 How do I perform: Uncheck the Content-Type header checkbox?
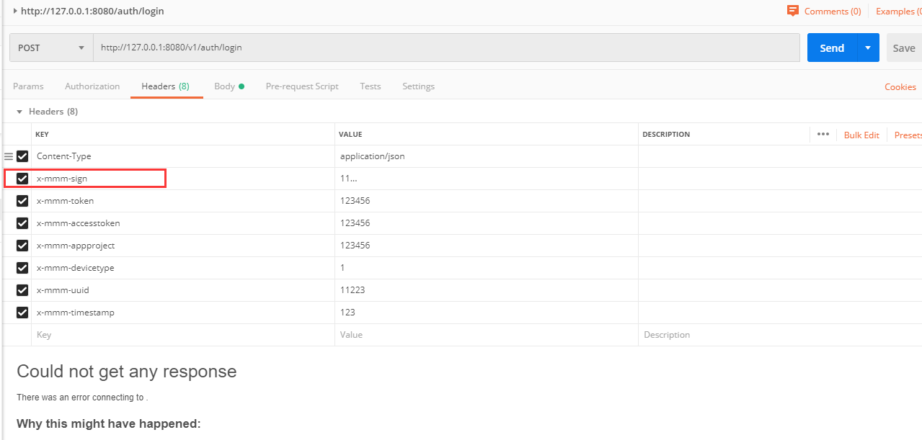point(22,156)
